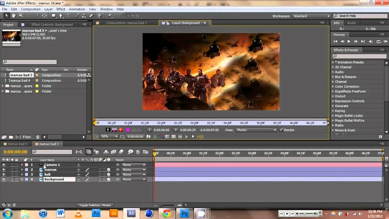Screen dimensions: 389x219
Task: Create new folder in Project panel
Action: pyautogui.click(x=11, y=137)
